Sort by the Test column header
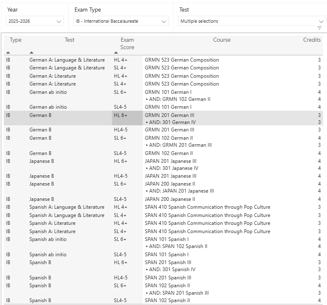The width and height of the screenshot is (327, 305). [69, 40]
